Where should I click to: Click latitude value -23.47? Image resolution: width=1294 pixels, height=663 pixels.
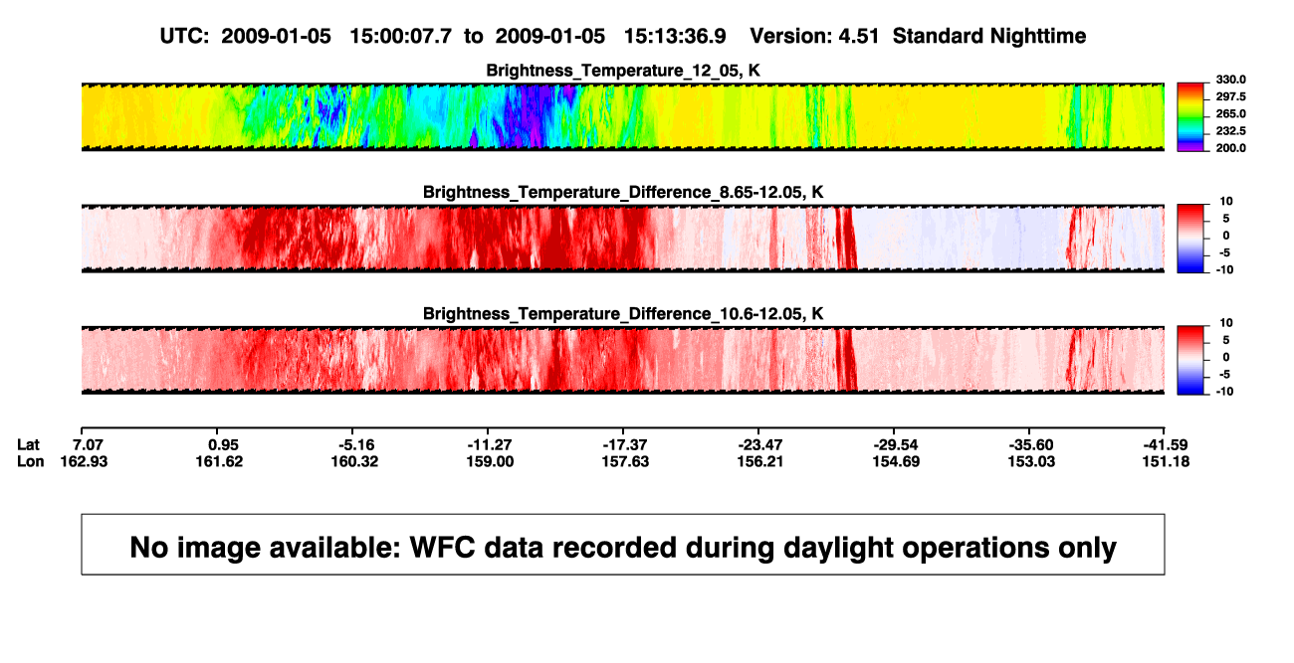763,444
